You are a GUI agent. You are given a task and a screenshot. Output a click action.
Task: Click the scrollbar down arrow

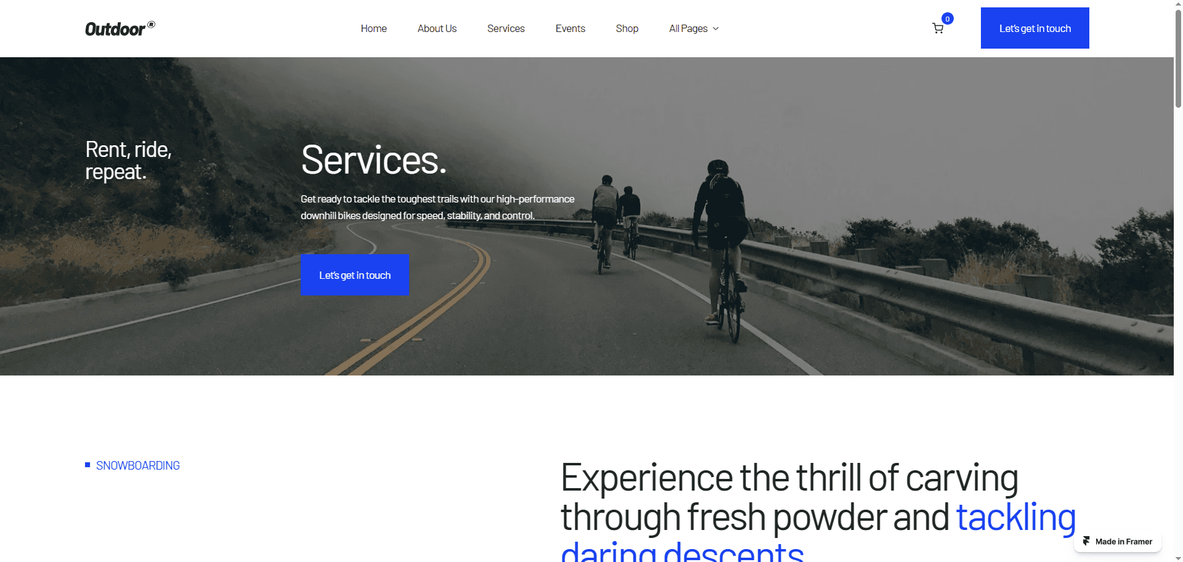pyautogui.click(x=1178, y=558)
